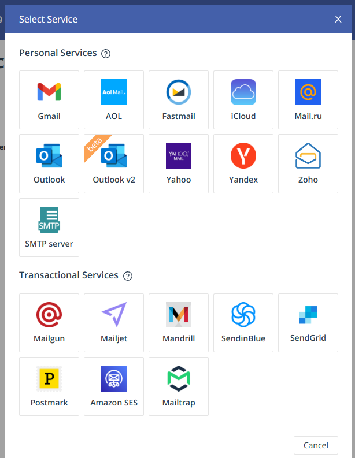This screenshot has width=355, height=458.
Task: Open help for Transactional Services
Action: click(128, 276)
